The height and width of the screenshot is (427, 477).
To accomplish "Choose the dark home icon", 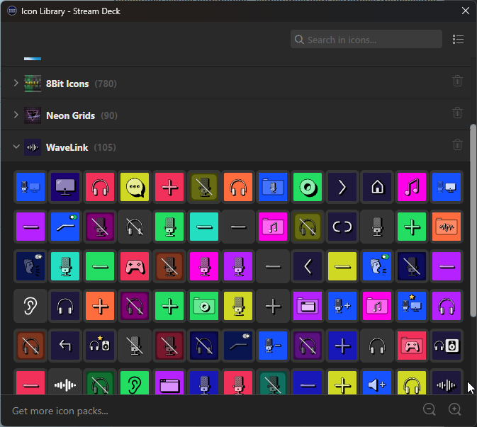I will pos(377,187).
